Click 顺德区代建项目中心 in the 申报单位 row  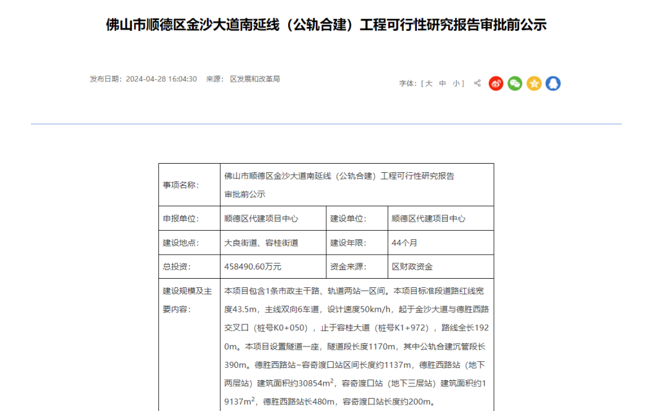point(261,218)
